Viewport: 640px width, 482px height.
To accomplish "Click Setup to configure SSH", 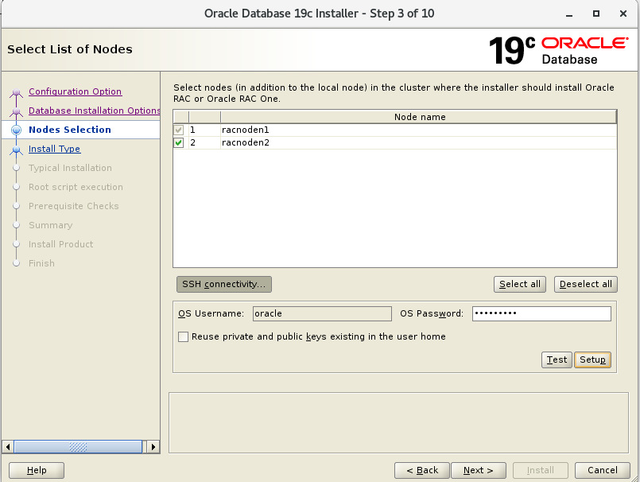I will pyautogui.click(x=592, y=360).
